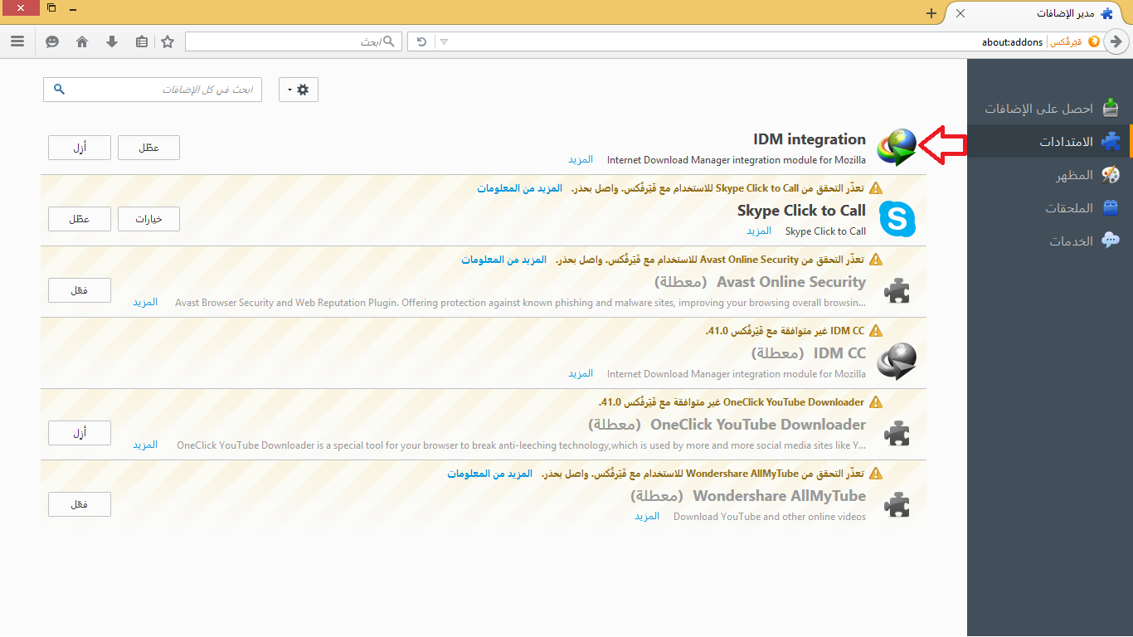
Task: Click warning triangle on OneClick YouTube Downloader notice
Action: click(x=876, y=402)
